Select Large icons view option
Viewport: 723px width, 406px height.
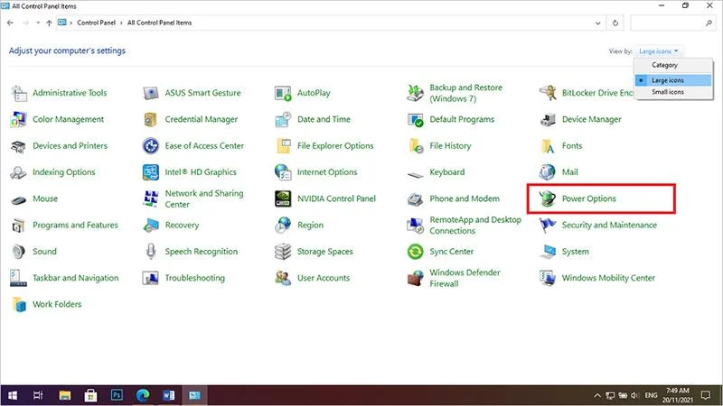tap(673, 80)
